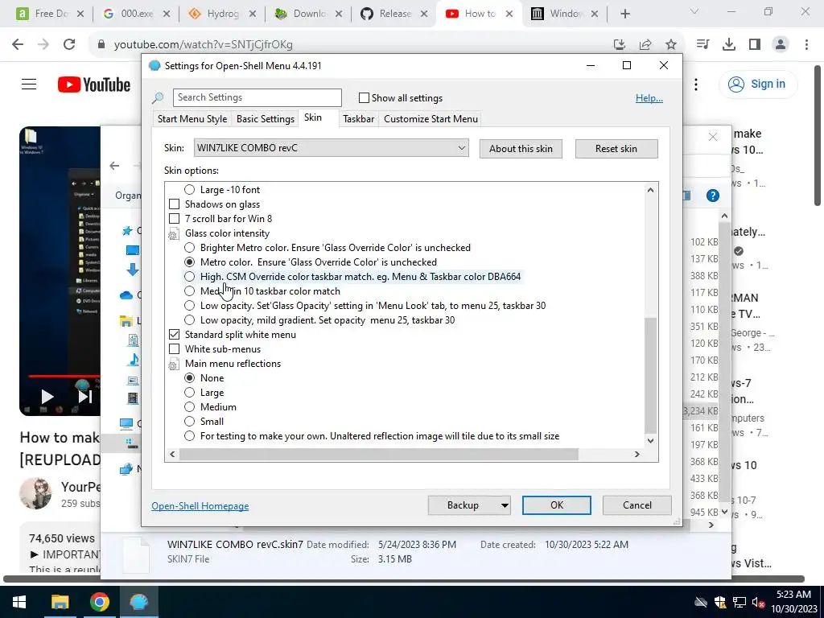Click the YouTube logo
The height and width of the screenshot is (618, 824).
pos(94,84)
